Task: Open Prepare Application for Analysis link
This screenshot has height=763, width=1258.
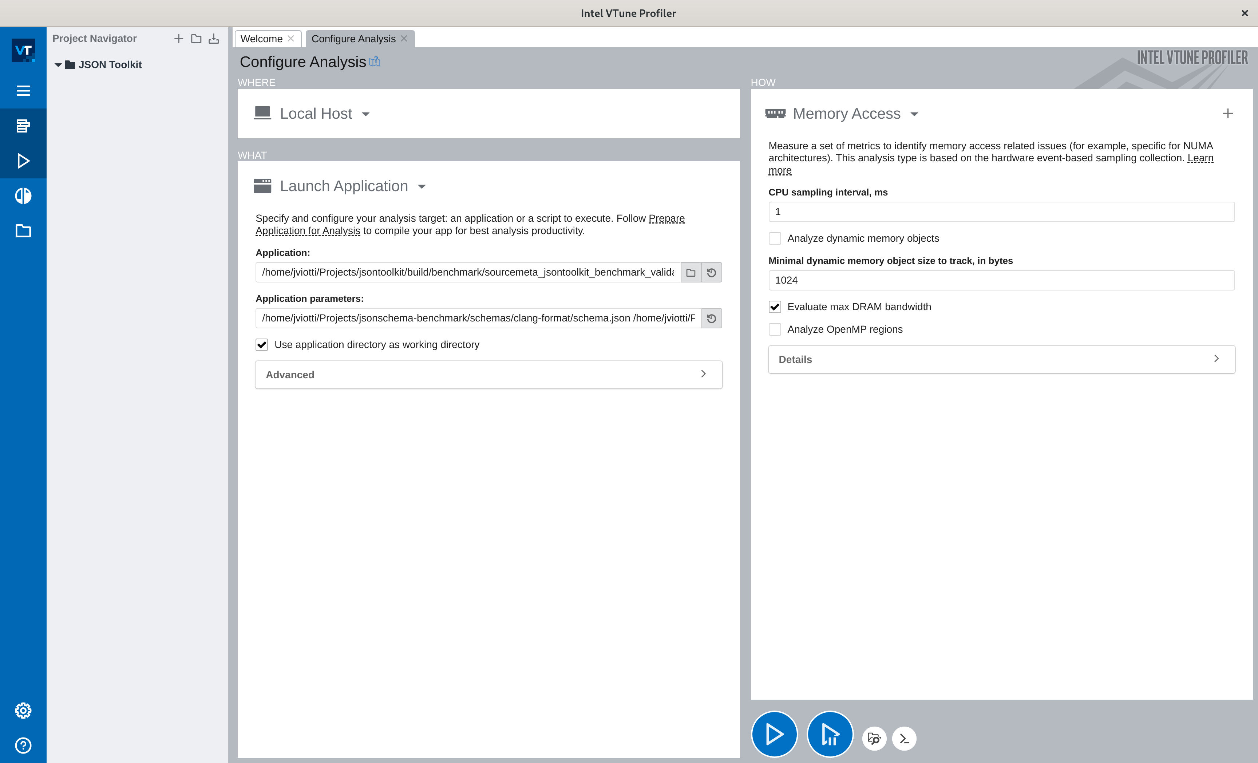Action: pyautogui.click(x=470, y=225)
